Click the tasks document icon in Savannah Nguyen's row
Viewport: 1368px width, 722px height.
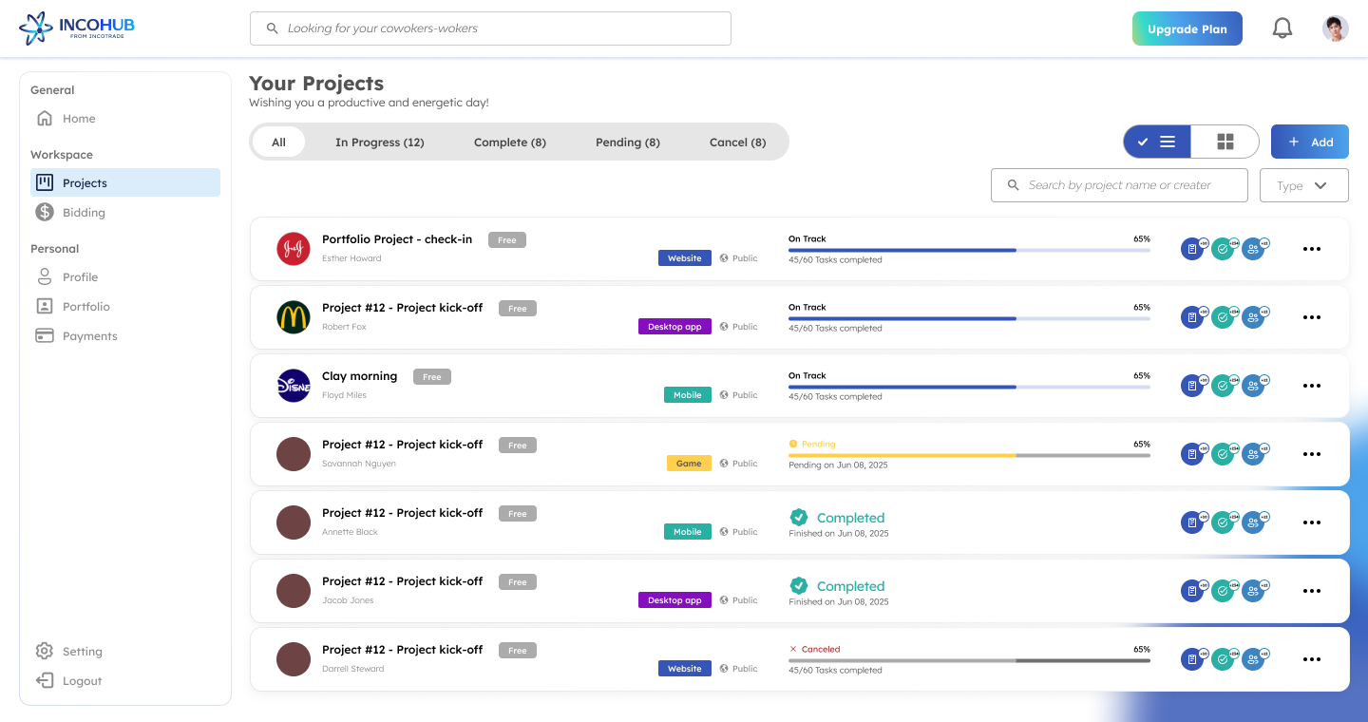(x=1192, y=454)
